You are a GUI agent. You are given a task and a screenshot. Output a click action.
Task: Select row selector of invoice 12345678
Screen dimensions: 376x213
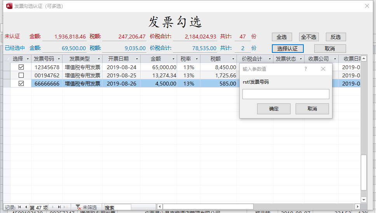(7, 67)
